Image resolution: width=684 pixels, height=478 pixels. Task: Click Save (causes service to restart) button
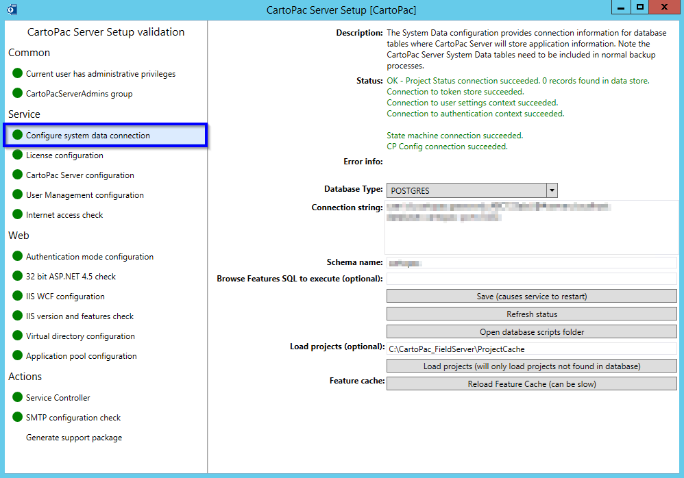(532, 297)
